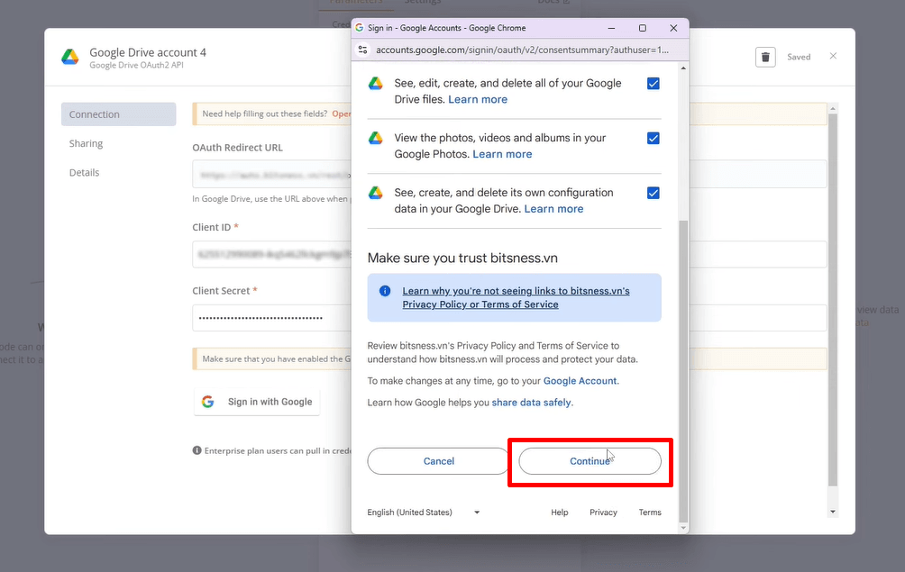
Task: Minimize the Google sign-in popup window
Action: [611, 28]
